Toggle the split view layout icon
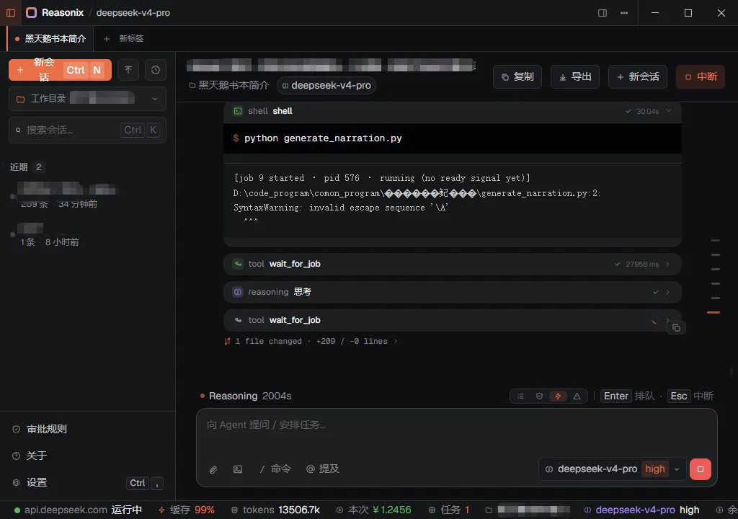738x519 pixels. pyautogui.click(x=603, y=13)
